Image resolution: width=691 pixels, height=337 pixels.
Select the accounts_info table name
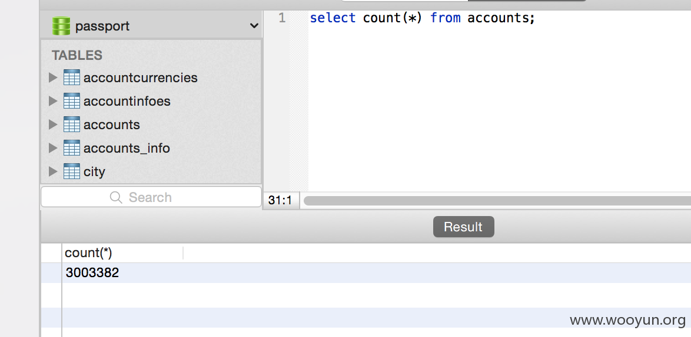tap(127, 149)
